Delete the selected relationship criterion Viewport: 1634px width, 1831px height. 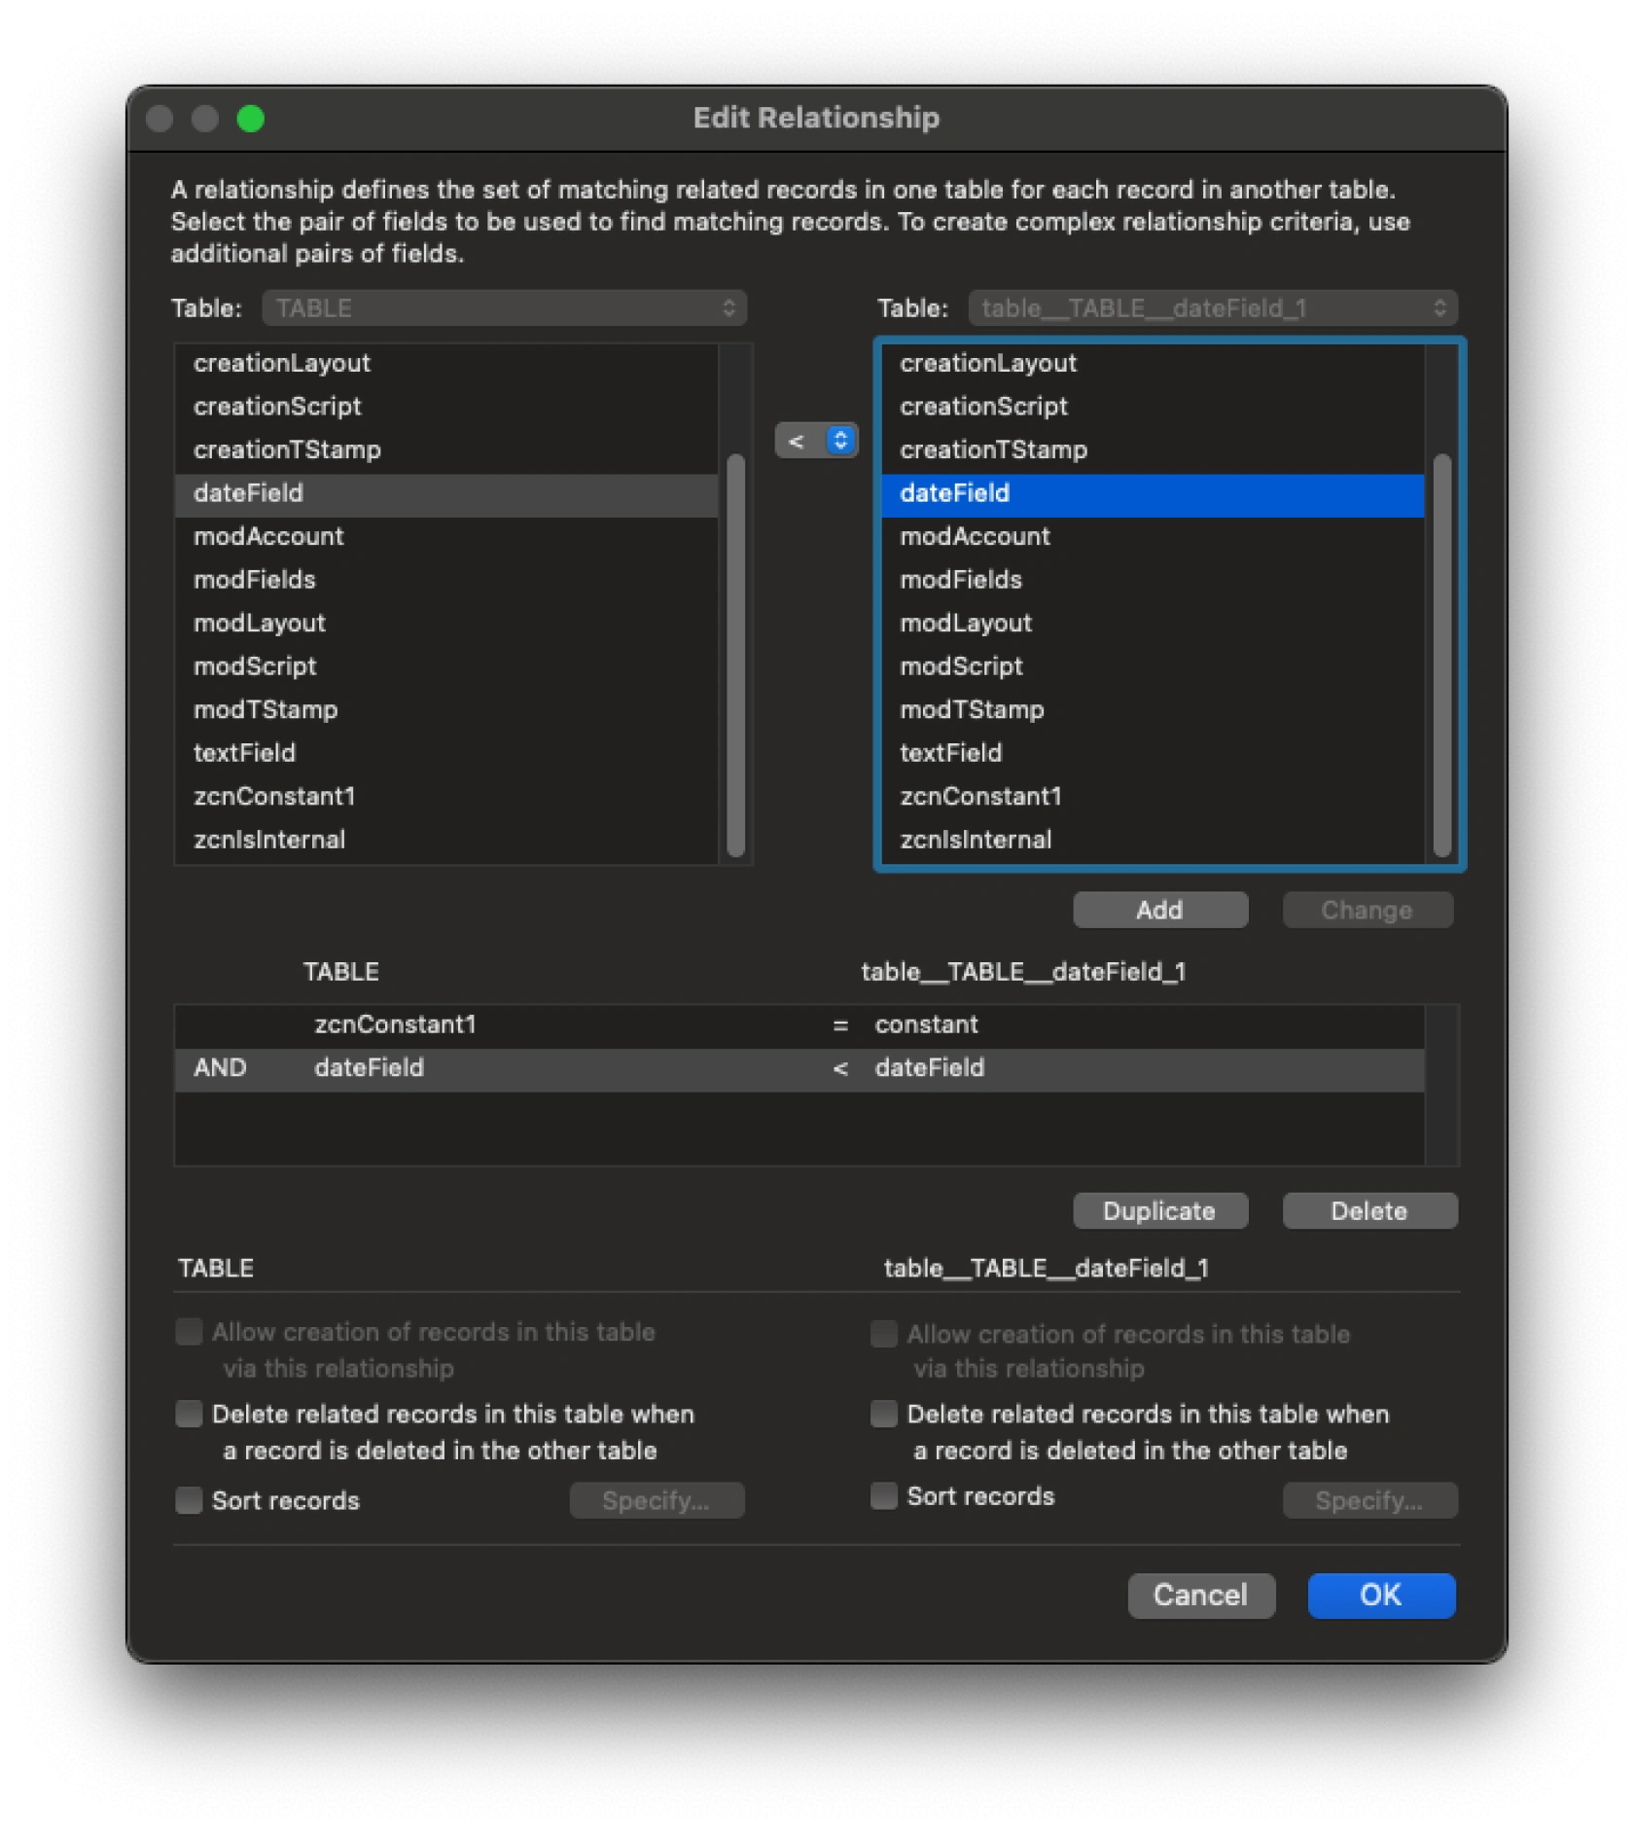[x=1368, y=1211]
